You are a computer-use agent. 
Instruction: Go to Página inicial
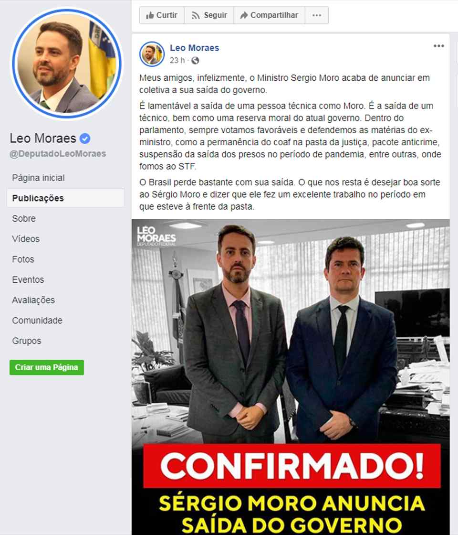(x=38, y=178)
